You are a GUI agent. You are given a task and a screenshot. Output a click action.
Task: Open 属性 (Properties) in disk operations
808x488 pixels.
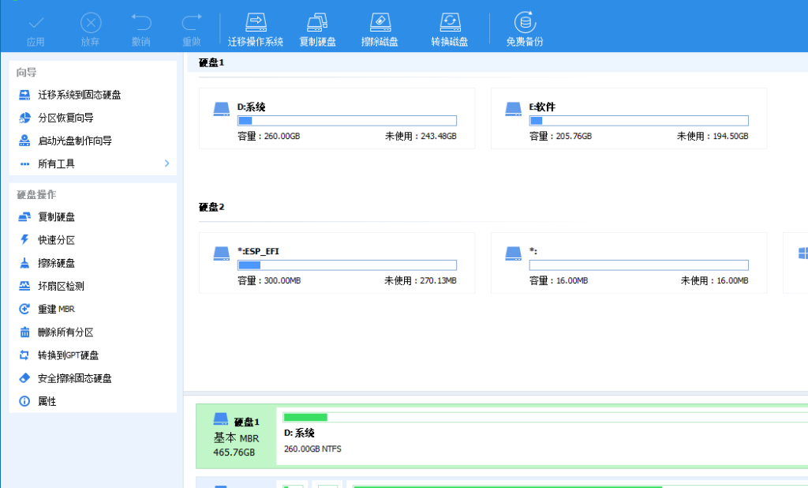coord(47,401)
